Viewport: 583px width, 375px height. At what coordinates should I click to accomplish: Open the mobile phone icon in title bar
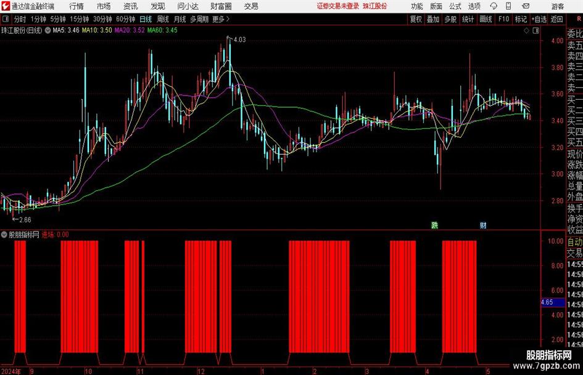tap(508, 6)
